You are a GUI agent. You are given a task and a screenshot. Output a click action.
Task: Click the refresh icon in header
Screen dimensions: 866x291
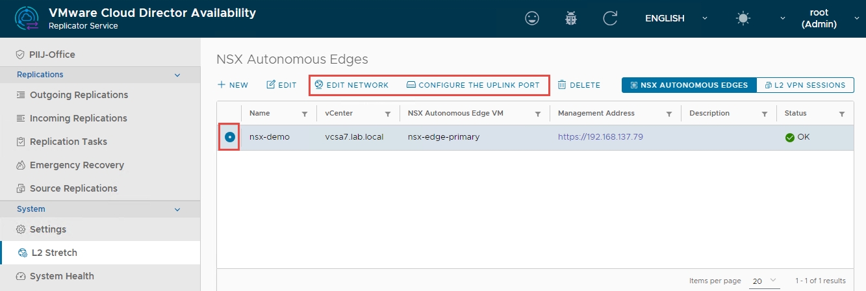pos(610,18)
